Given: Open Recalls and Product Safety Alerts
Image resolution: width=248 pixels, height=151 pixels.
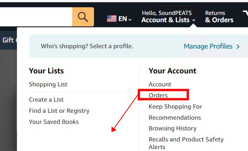Looking at the screenshot, I should click(x=186, y=143).
